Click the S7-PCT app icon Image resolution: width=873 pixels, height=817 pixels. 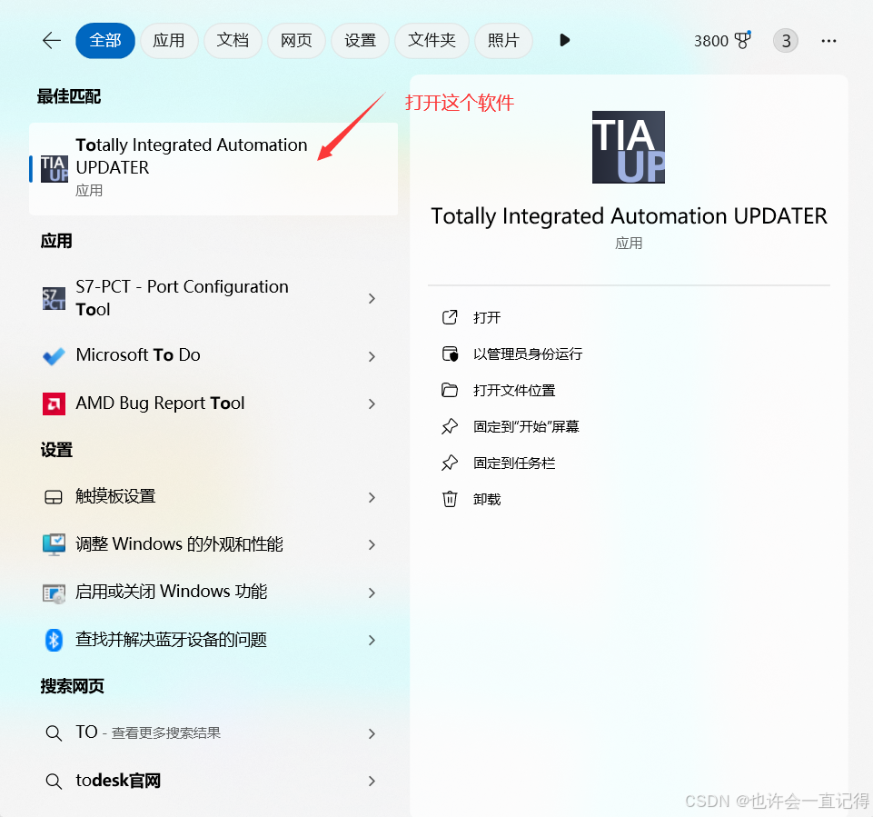point(54,298)
